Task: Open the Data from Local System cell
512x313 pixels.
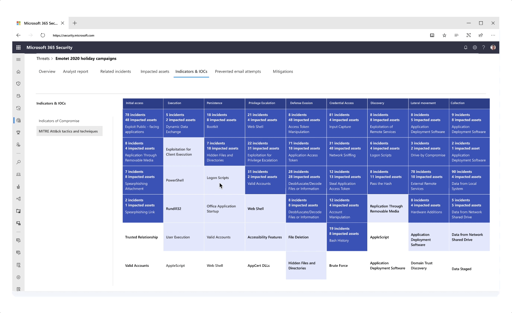Action: 470,180
